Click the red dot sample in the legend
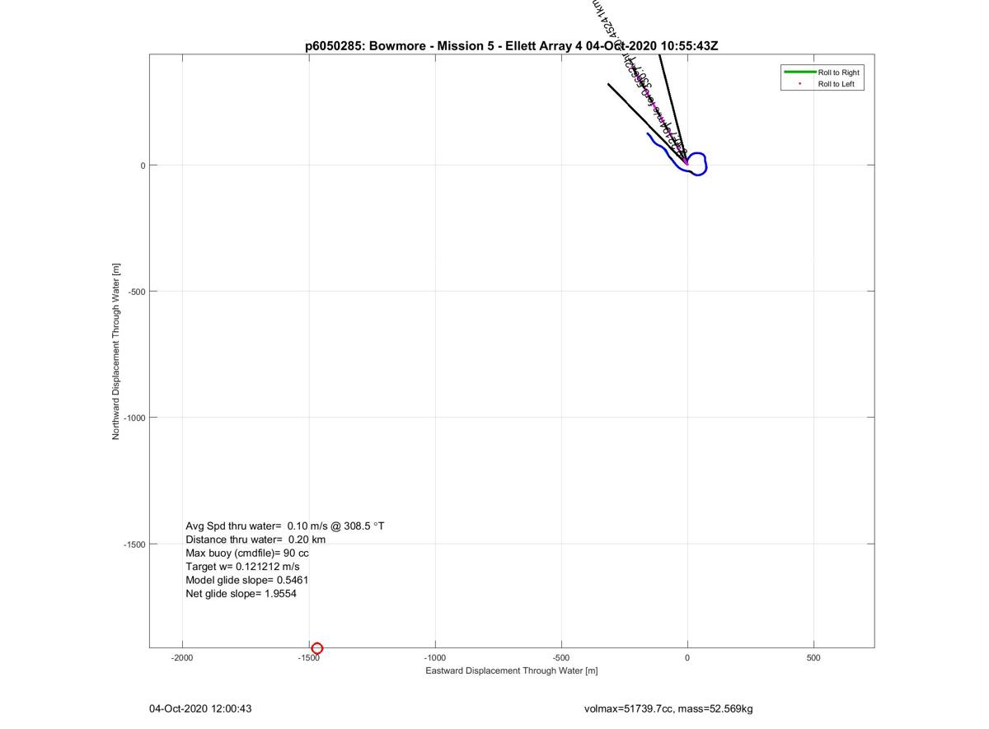Image resolution: width=989 pixels, height=729 pixels. click(799, 83)
